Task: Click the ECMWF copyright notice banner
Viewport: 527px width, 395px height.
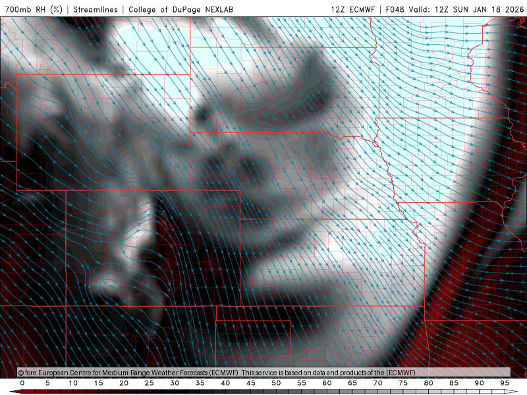Action: 264,373
